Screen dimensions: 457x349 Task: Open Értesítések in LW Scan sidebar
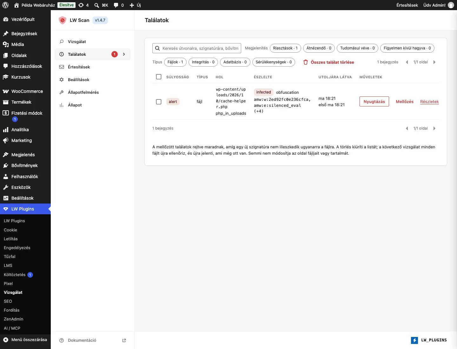pos(93,67)
